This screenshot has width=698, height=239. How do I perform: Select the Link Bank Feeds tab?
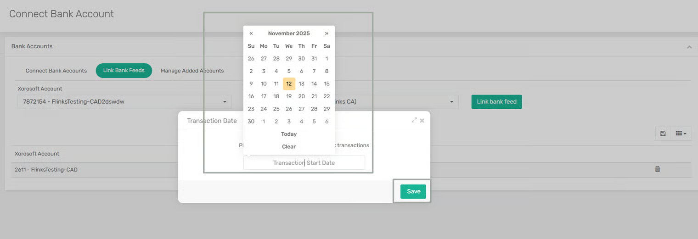[x=124, y=71]
